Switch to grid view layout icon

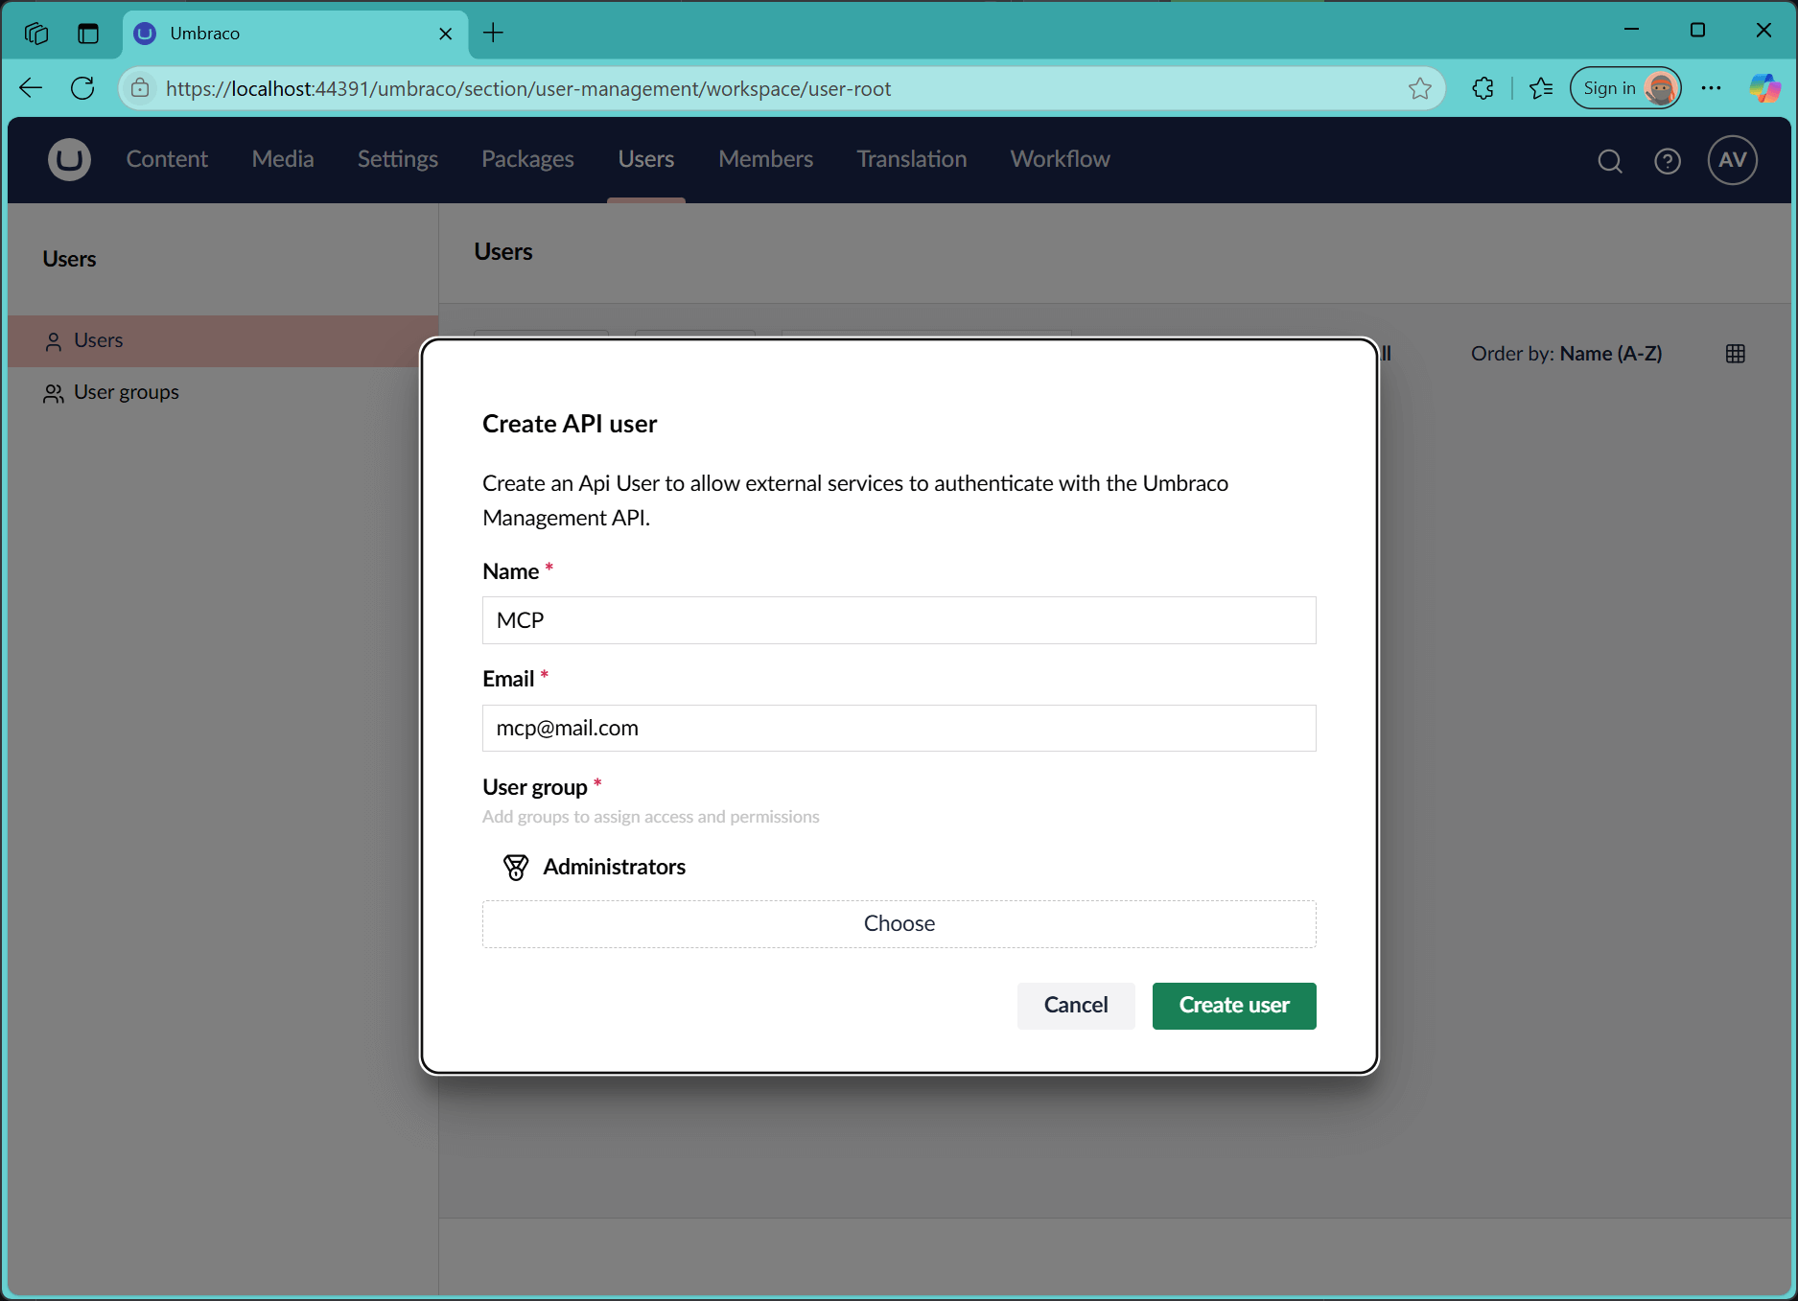point(1736,354)
